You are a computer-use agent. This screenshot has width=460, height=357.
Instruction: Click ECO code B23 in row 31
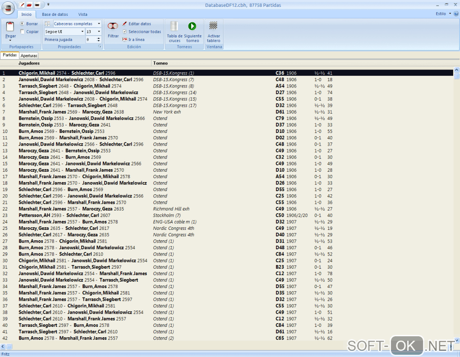[280, 267]
